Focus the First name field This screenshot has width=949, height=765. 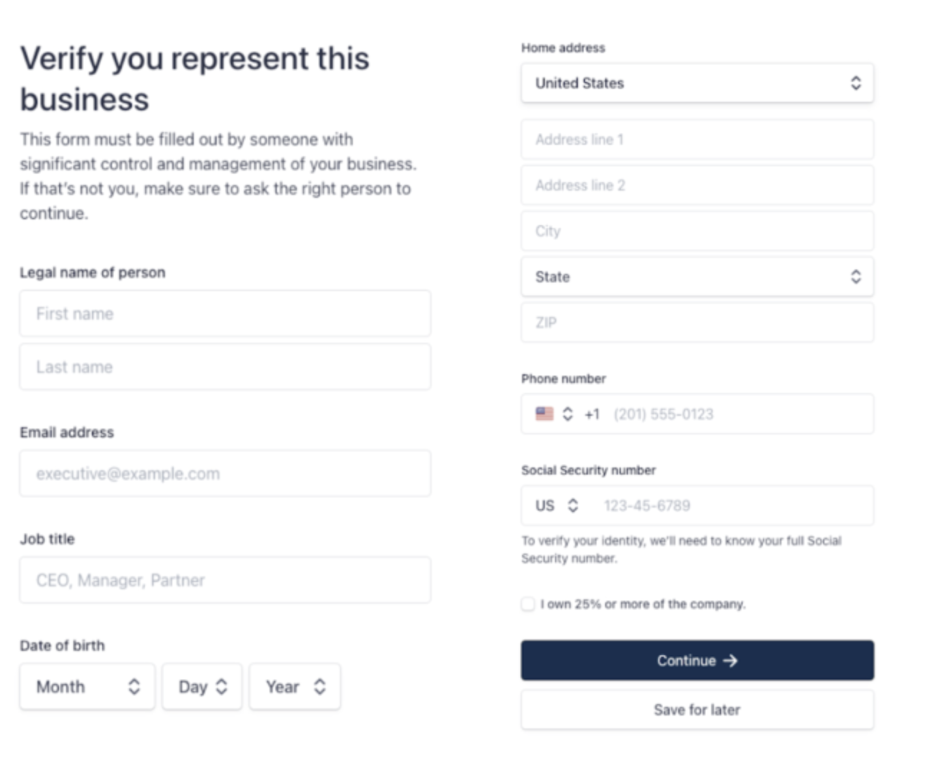coord(225,313)
